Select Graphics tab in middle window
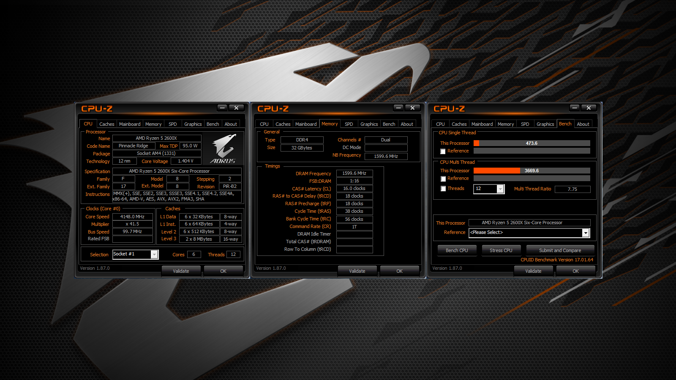The width and height of the screenshot is (676, 380). point(369,124)
